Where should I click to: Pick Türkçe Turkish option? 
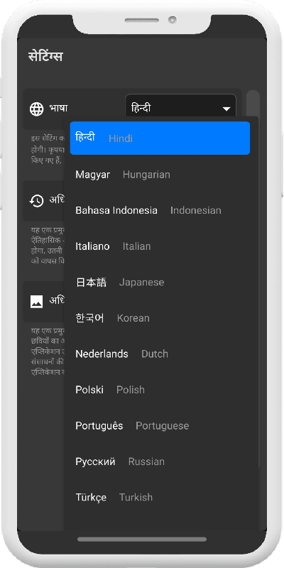[x=160, y=497]
